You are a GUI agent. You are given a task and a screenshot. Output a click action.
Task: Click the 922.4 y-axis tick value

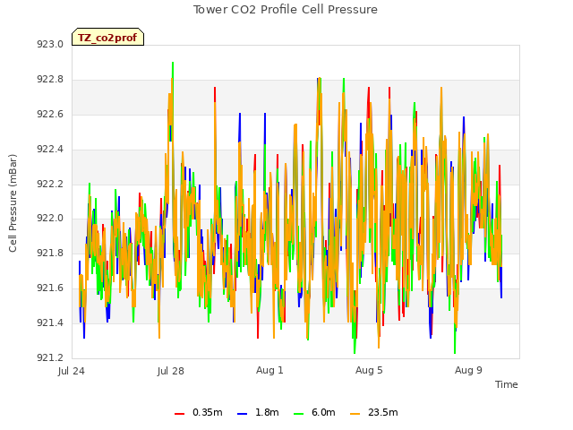[x=50, y=150]
